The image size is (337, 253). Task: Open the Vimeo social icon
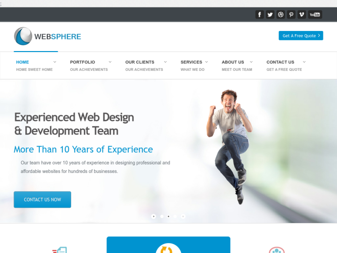[301, 15]
